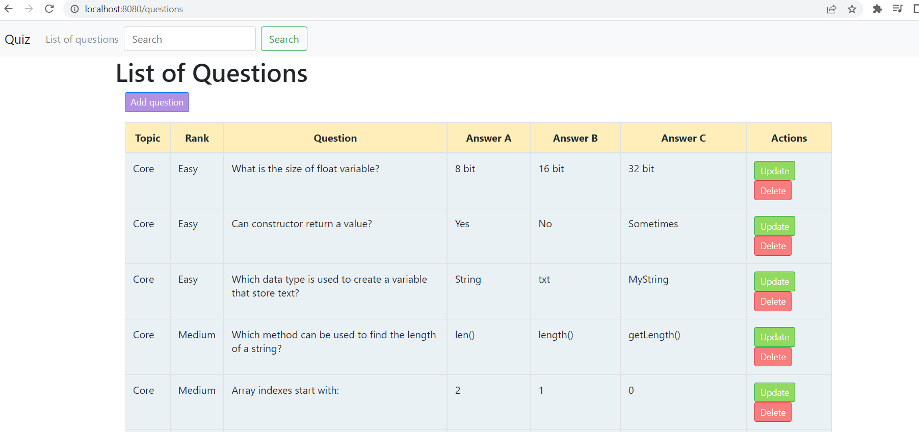Bookmark this page with the star
Screen dimensions: 919x432
(x=852, y=9)
